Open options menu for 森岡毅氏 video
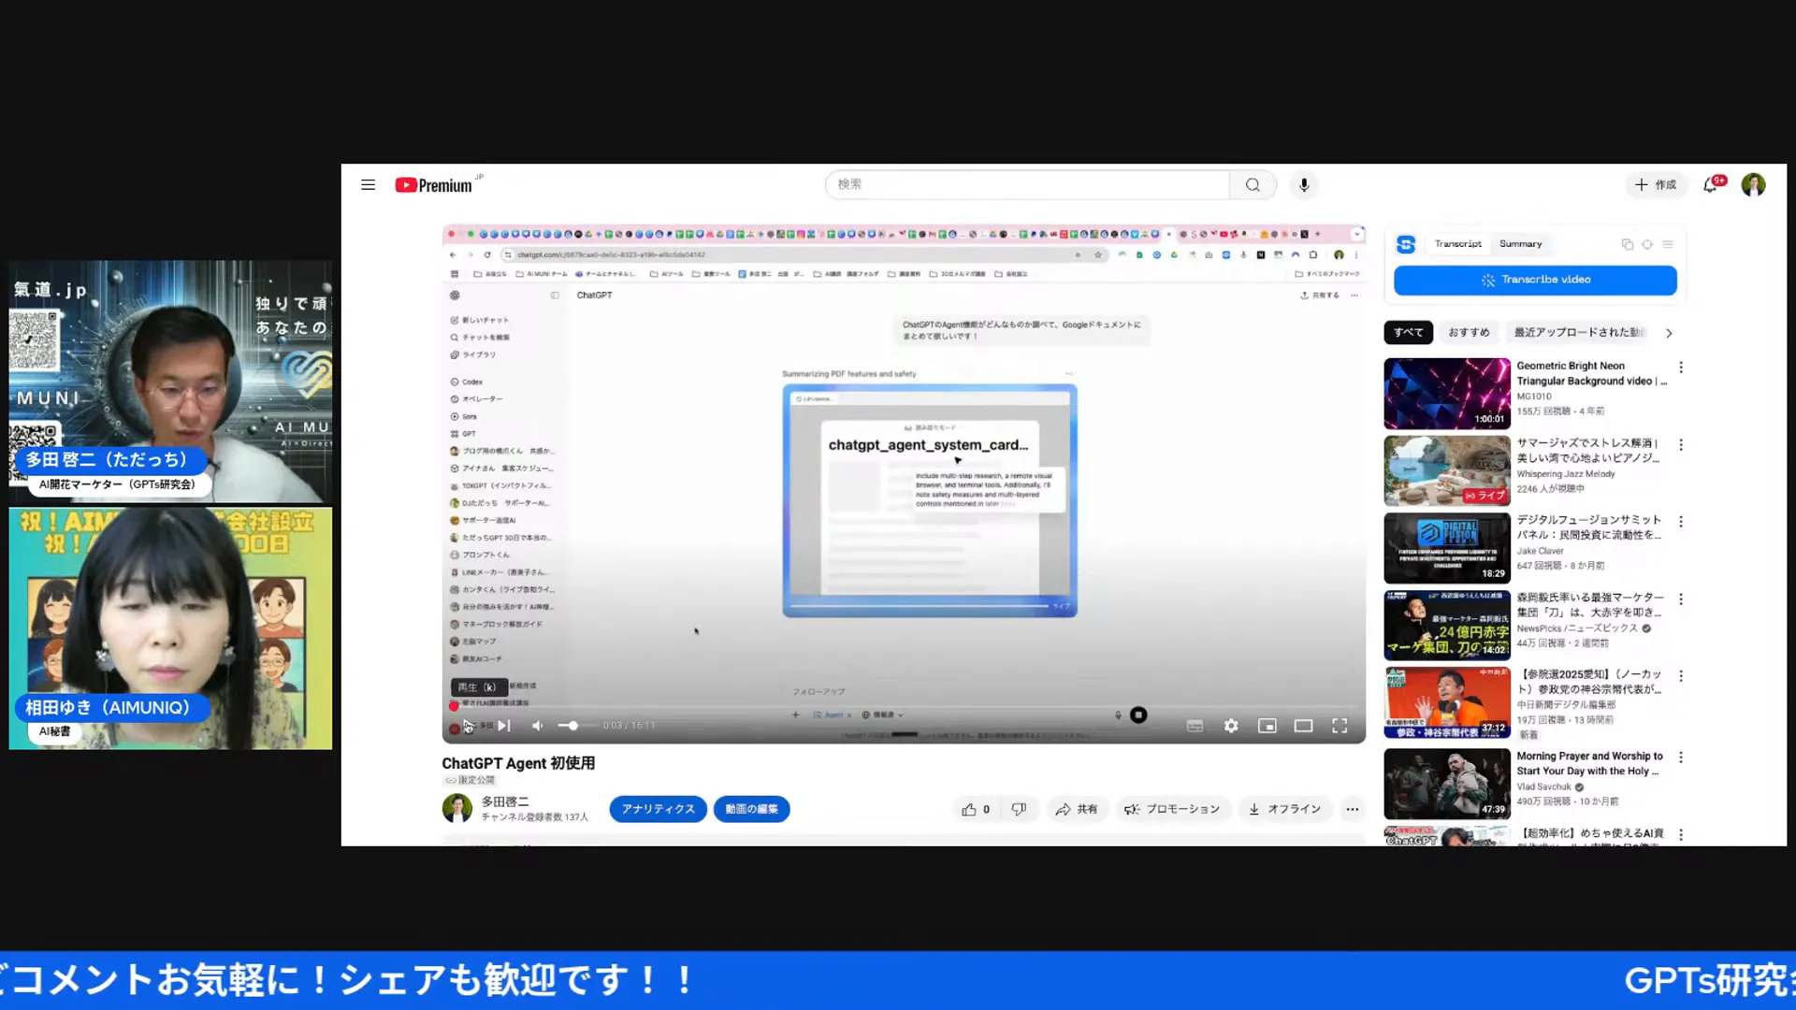Image resolution: width=1796 pixels, height=1010 pixels. 1681,599
